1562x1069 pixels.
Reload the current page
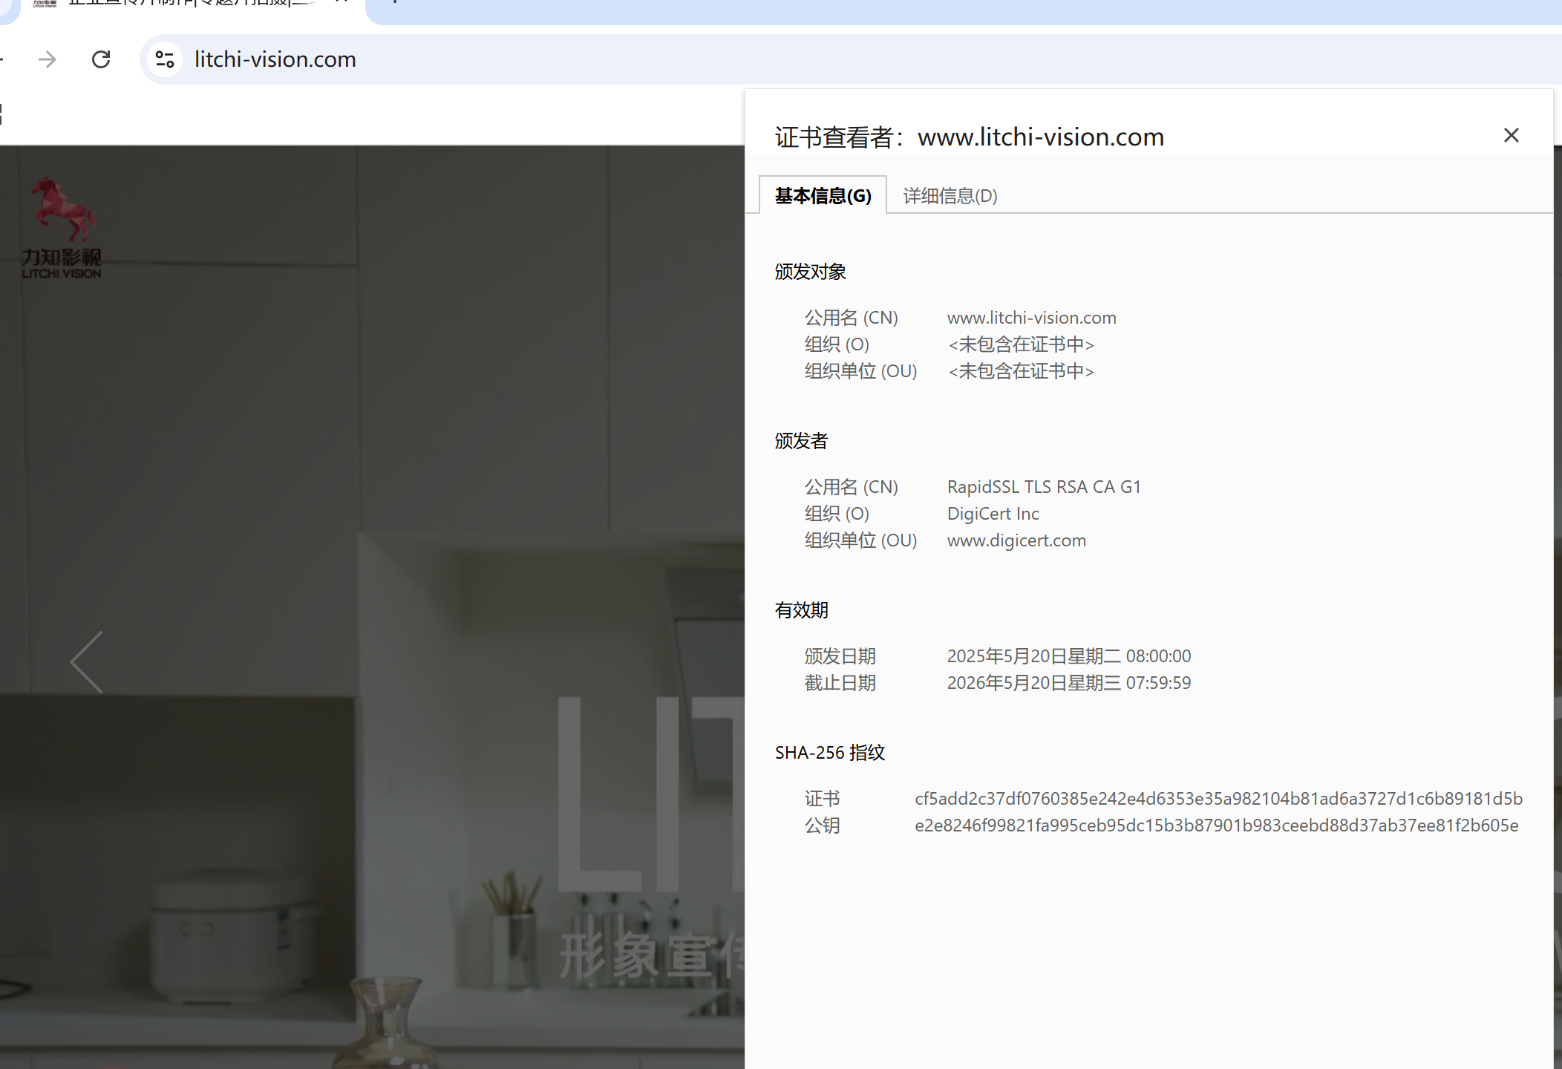pyautogui.click(x=101, y=59)
